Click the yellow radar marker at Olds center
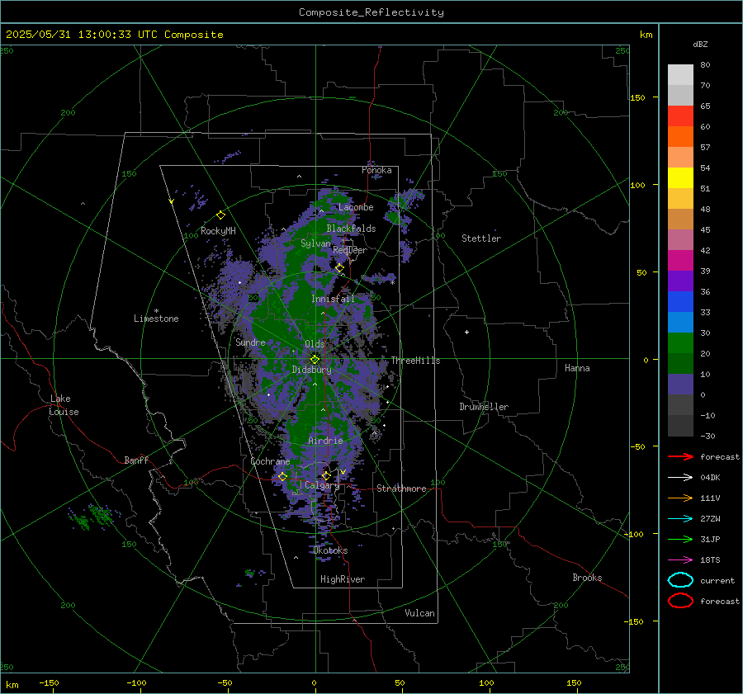Screen dimensions: 743x694 pyautogui.click(x=315, y=360)
